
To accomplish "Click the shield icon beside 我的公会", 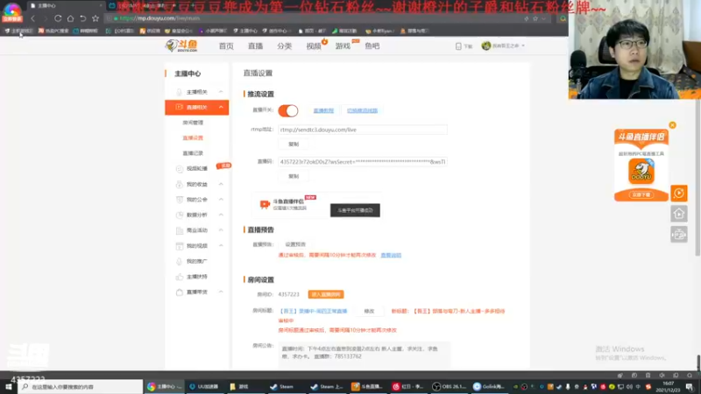I will point(180,200).
